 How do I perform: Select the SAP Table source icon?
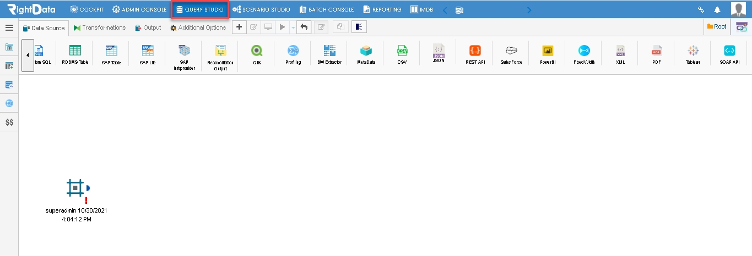(x=111, y=54)
